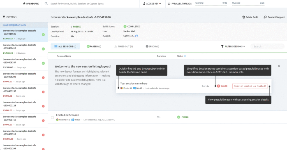This screenshot has width=287, height=150.
Task: Click red failed icon of build 1630400918
Action: coord(43,135)
